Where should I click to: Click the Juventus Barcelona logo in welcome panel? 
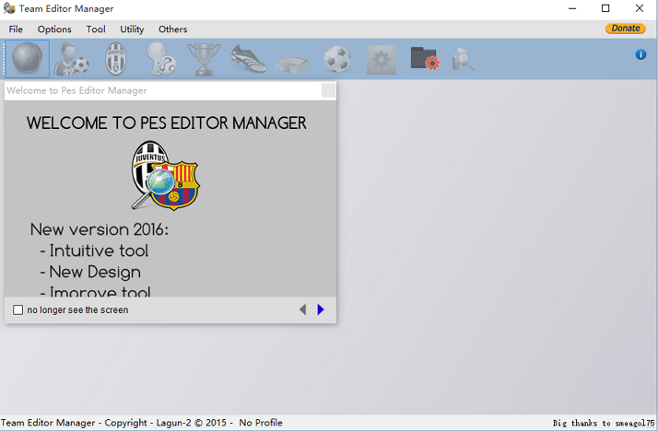(x=165, y=175)
